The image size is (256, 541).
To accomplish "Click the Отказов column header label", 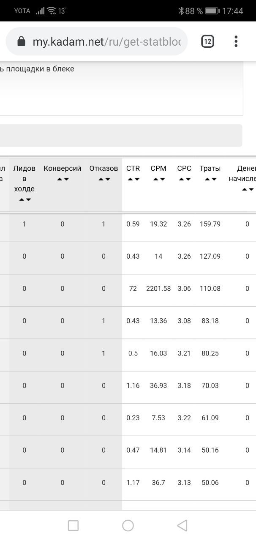I will click(x=103, y=169).
